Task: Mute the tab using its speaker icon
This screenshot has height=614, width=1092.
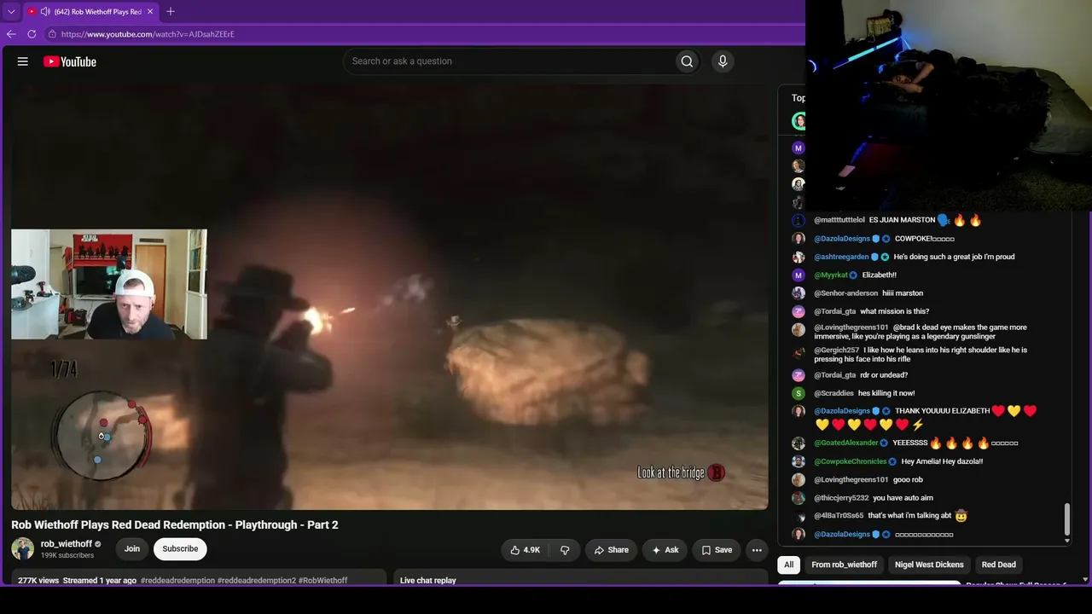Action: tap(45, 12)
